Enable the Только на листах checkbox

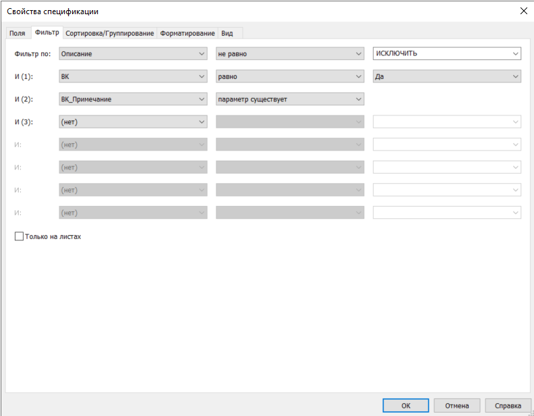coord(19,237)
